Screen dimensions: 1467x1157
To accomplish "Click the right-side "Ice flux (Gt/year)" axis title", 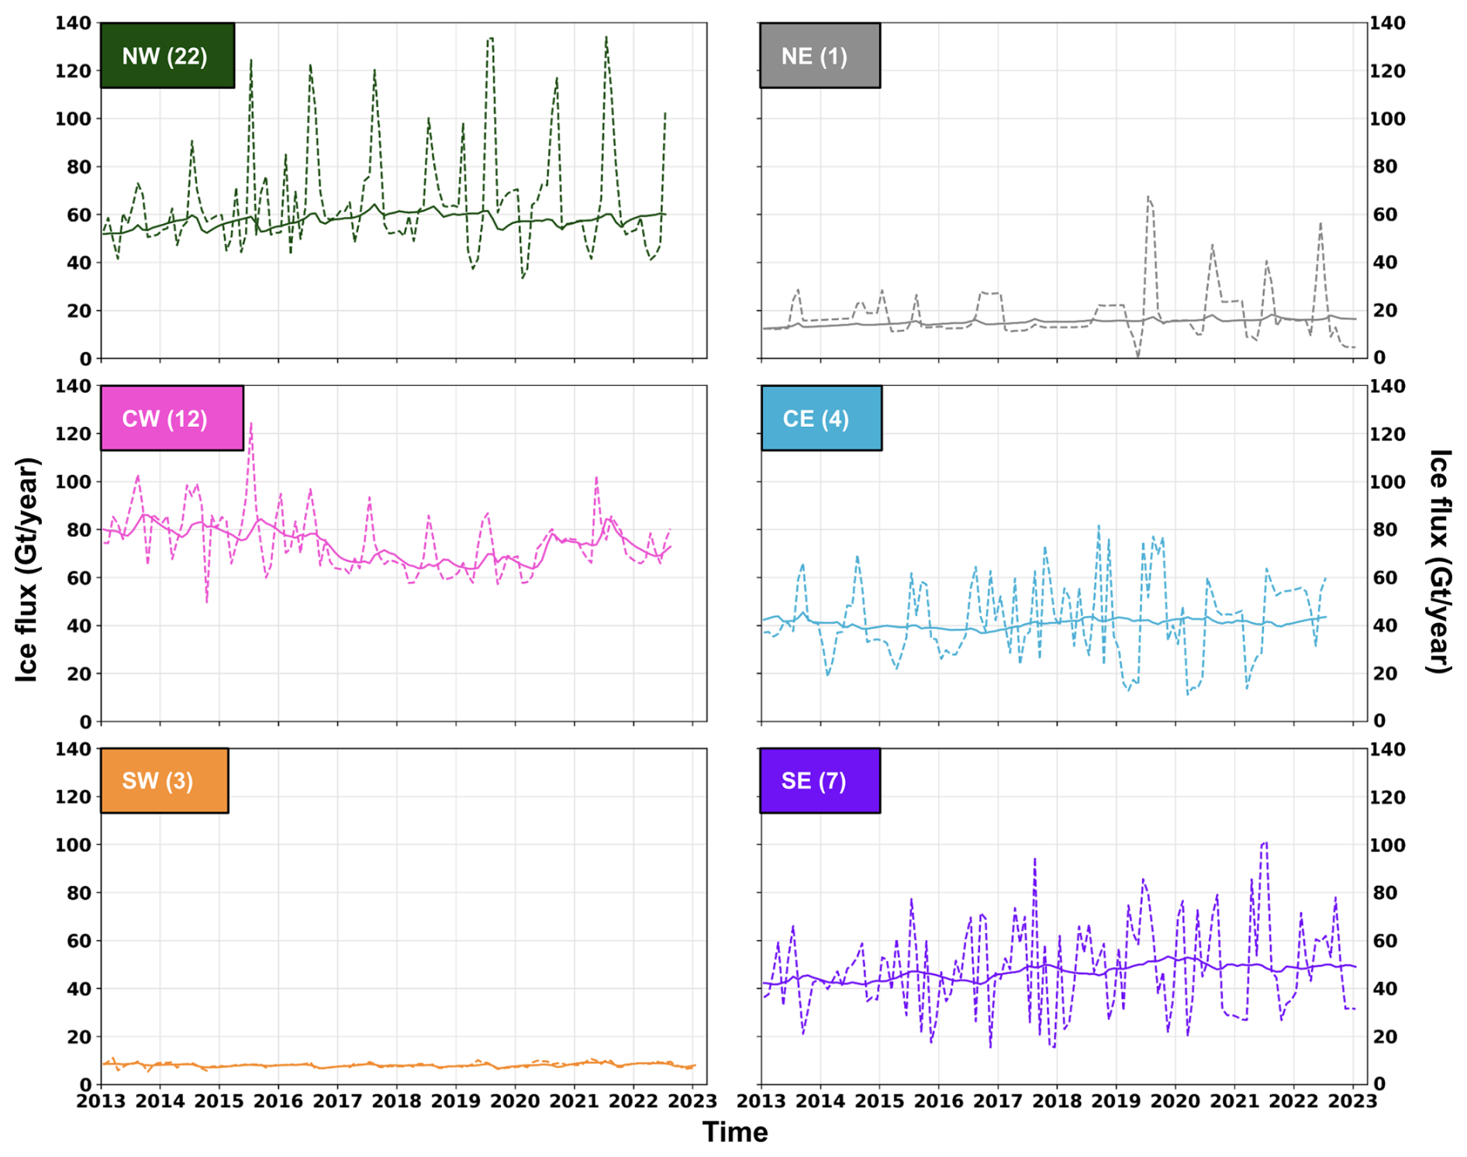I will (1439, 561).
